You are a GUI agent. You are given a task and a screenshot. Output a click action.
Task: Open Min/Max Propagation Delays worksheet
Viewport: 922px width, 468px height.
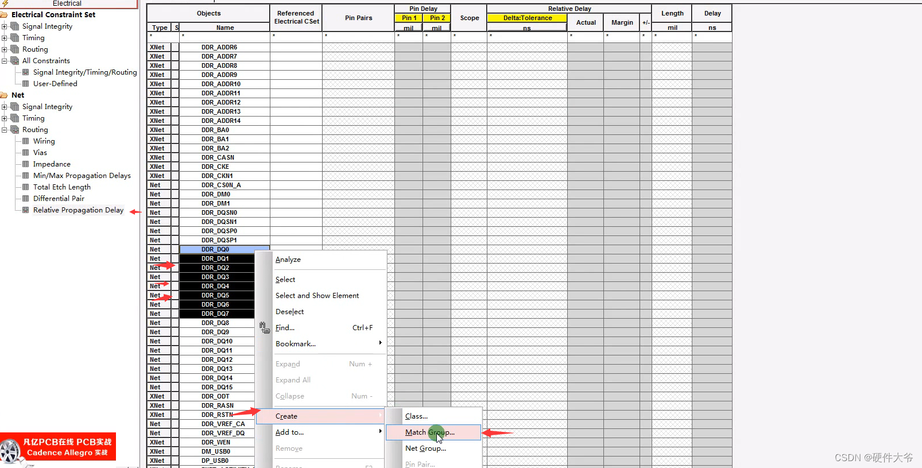click(x=82, y=176)
